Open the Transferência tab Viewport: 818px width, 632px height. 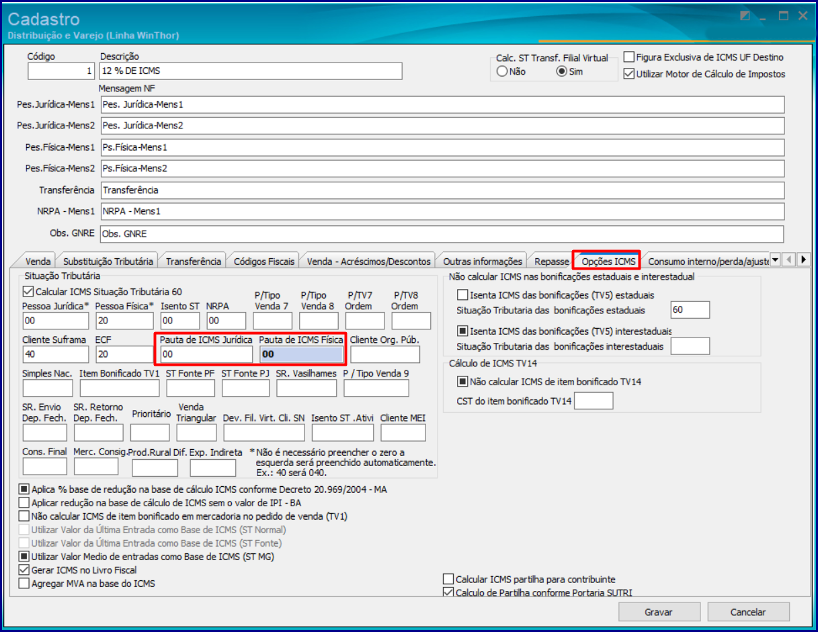(194, 261)
